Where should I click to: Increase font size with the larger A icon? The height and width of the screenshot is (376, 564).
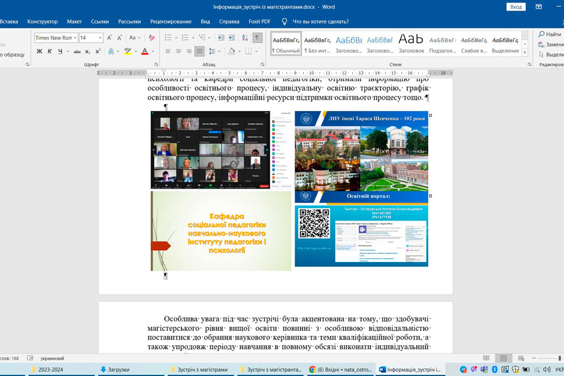110,38
